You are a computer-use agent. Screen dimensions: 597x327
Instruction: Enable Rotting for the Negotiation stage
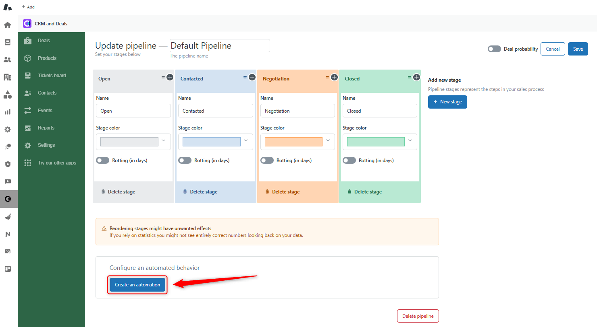tap(267, 160)
